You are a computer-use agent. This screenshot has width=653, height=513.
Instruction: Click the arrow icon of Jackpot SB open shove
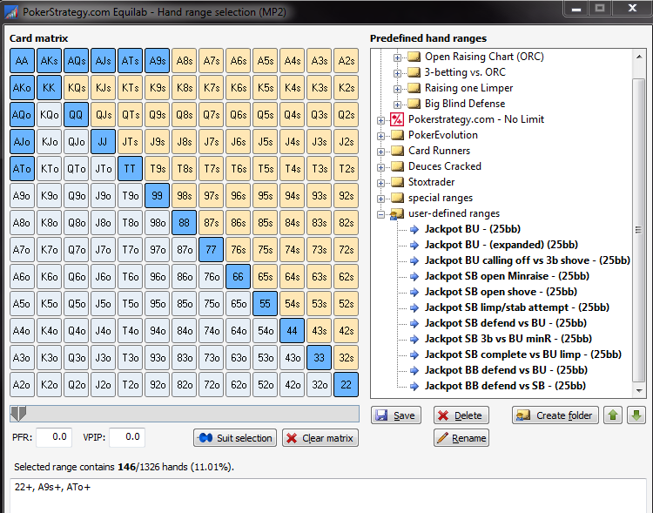[414, 292]
